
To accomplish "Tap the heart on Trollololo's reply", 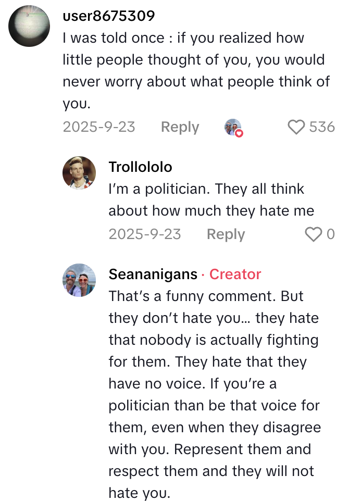I will point(313,234).
